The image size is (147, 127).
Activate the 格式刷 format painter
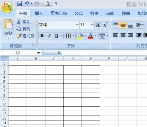coord(25,36)
